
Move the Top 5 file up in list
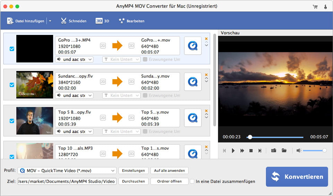pos(206,114)
